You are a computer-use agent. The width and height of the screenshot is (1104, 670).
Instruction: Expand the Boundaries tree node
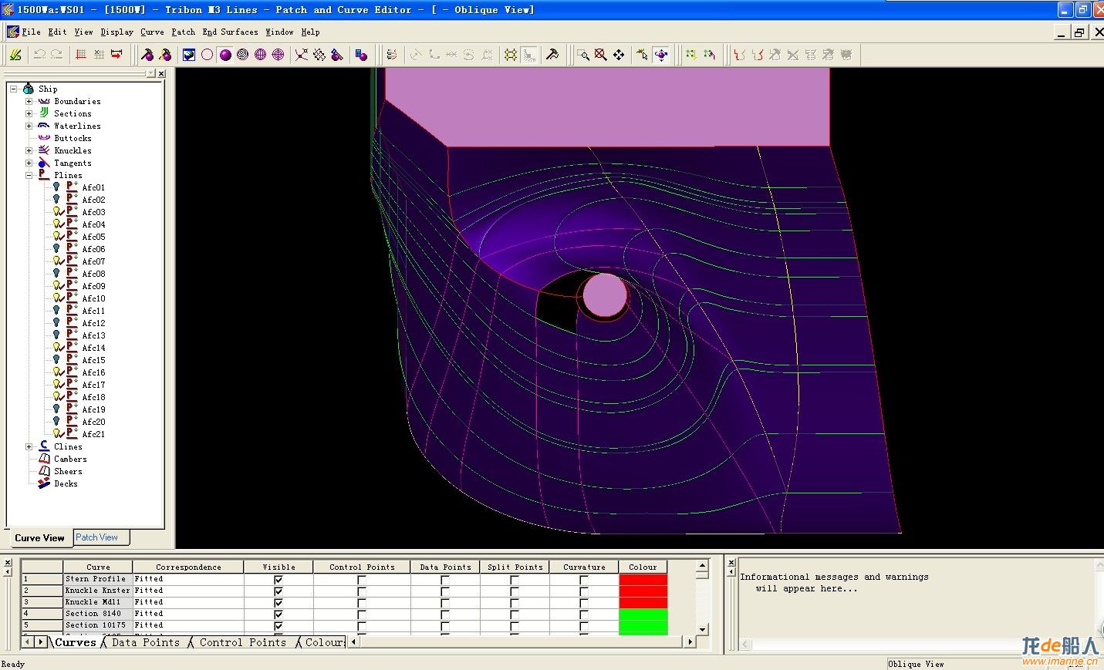[x=29, y=101]
